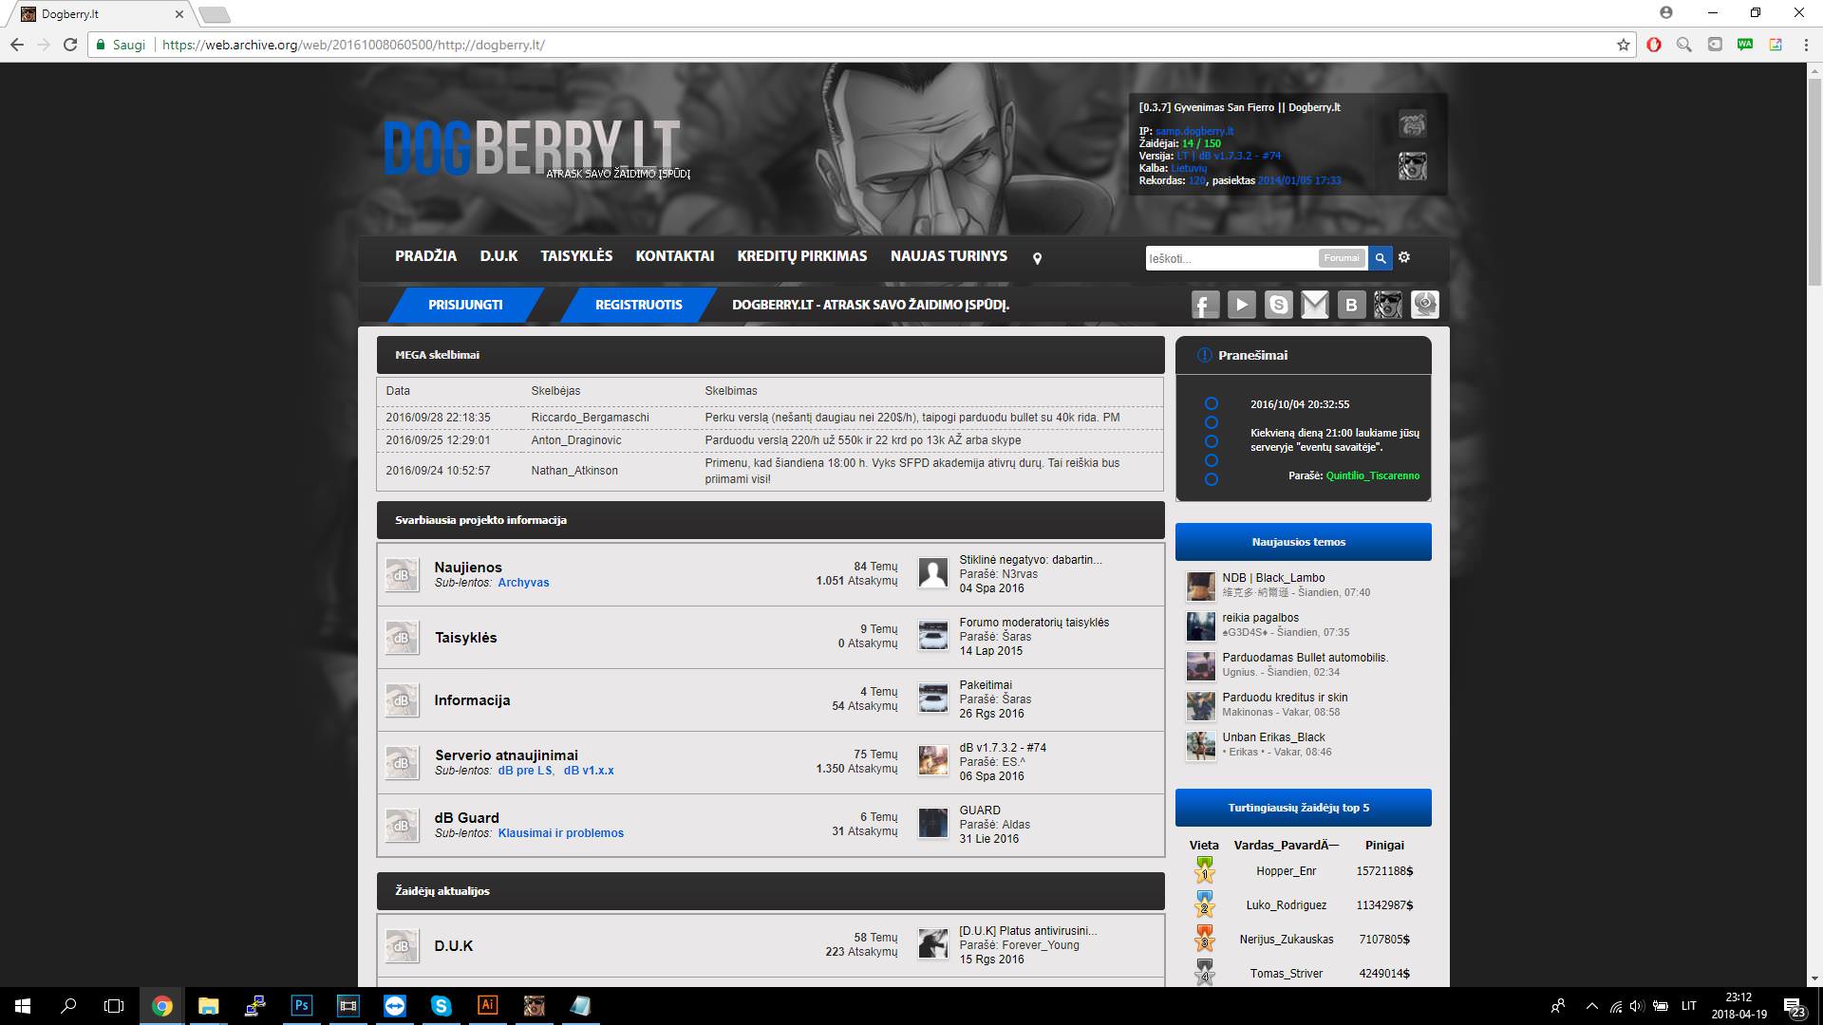Viewport: 1823px width, 1025px height.
Task: Select the third Pranešimai radio circle
Action: coord(1212,441)
